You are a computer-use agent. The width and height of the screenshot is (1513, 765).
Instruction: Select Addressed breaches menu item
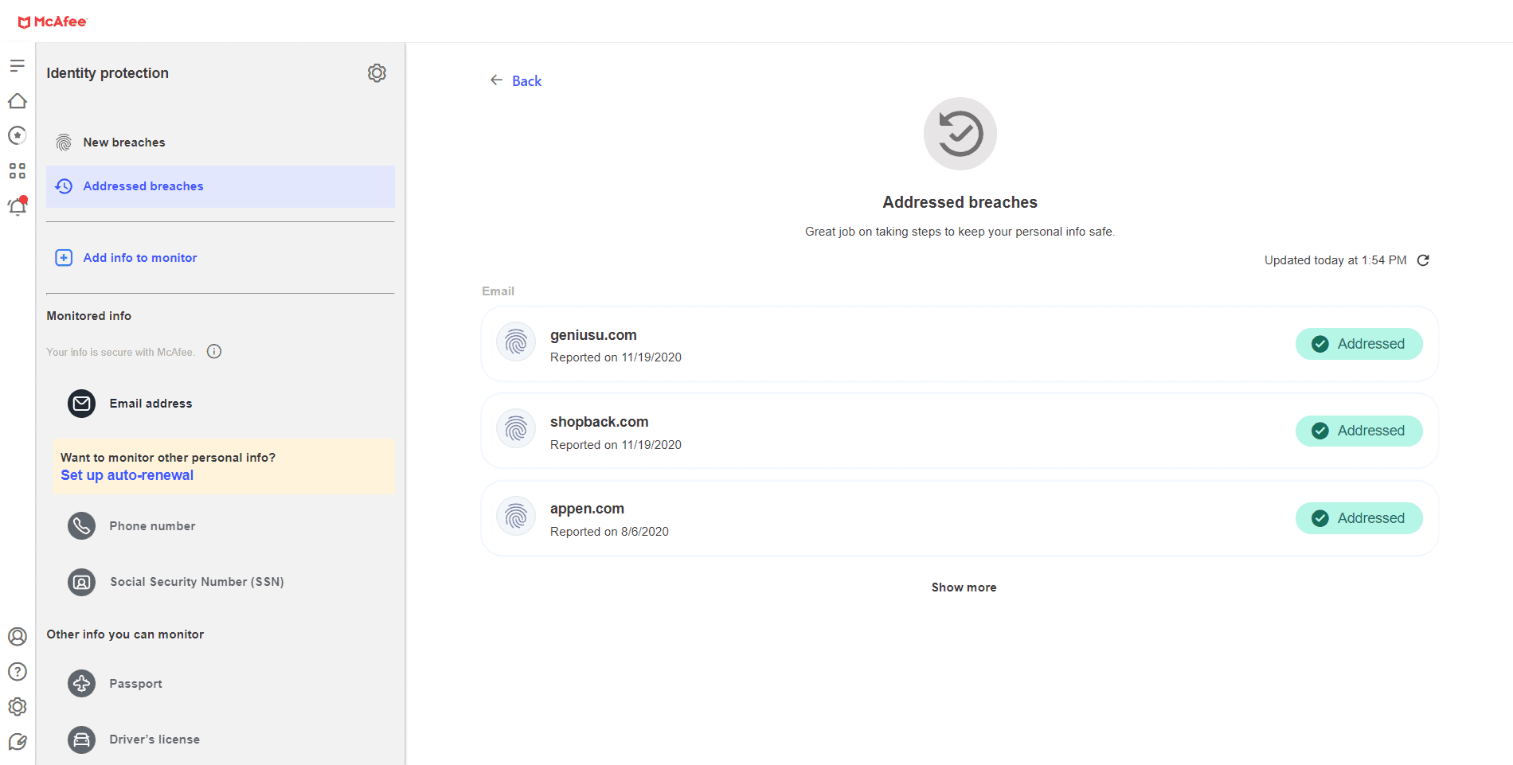(x=143, y=186)
